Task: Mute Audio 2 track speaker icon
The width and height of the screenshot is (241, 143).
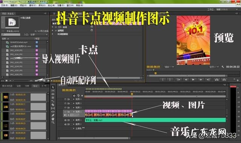Action: (65, 124)
